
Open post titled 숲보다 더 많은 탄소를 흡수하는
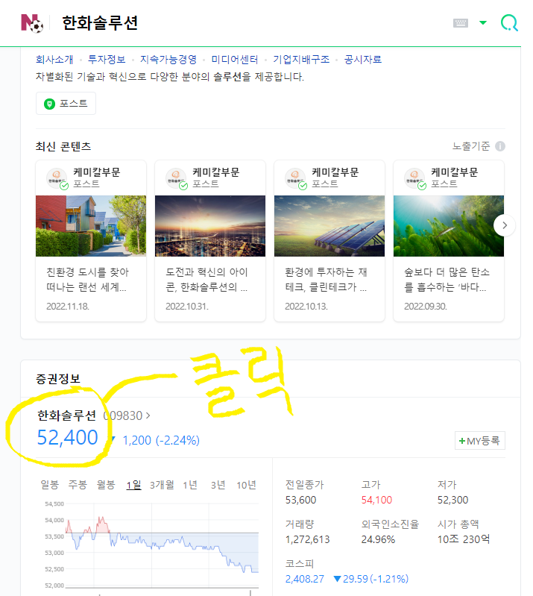coord(447,280)
